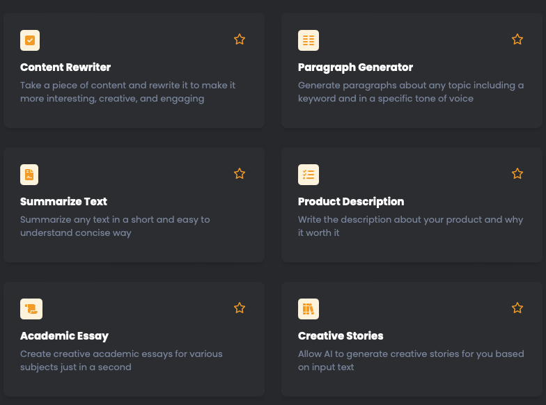Click the Creative Stories books icon
This screenshot has width=546, height=405.
pyautogui.click(x=308, y=309)
